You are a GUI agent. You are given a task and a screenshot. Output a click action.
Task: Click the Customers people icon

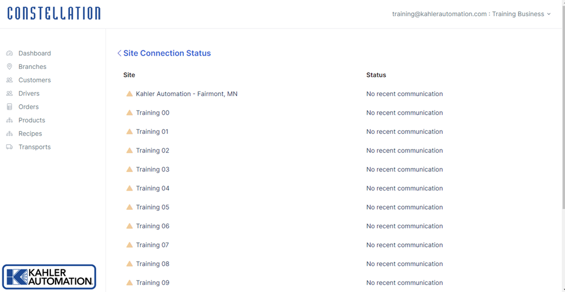9,80
